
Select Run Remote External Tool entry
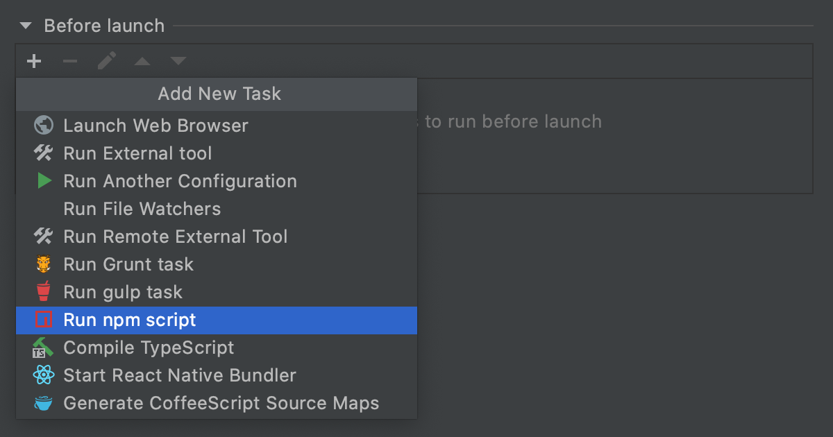[175, 237]
